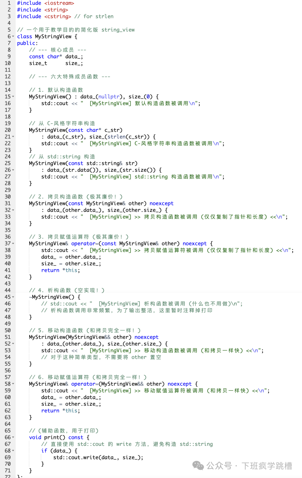Image resolution: width=302 pixels, height=478 pixels.
Task: Click the 'std::cout 的 write' comment on line 67
Action: pyautogui.click(x=127, y=444)
